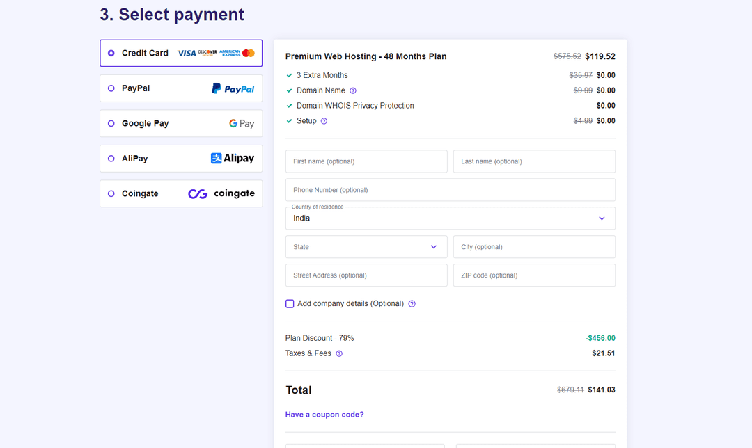
Task: Click the American Express icon
Action: 230,53
